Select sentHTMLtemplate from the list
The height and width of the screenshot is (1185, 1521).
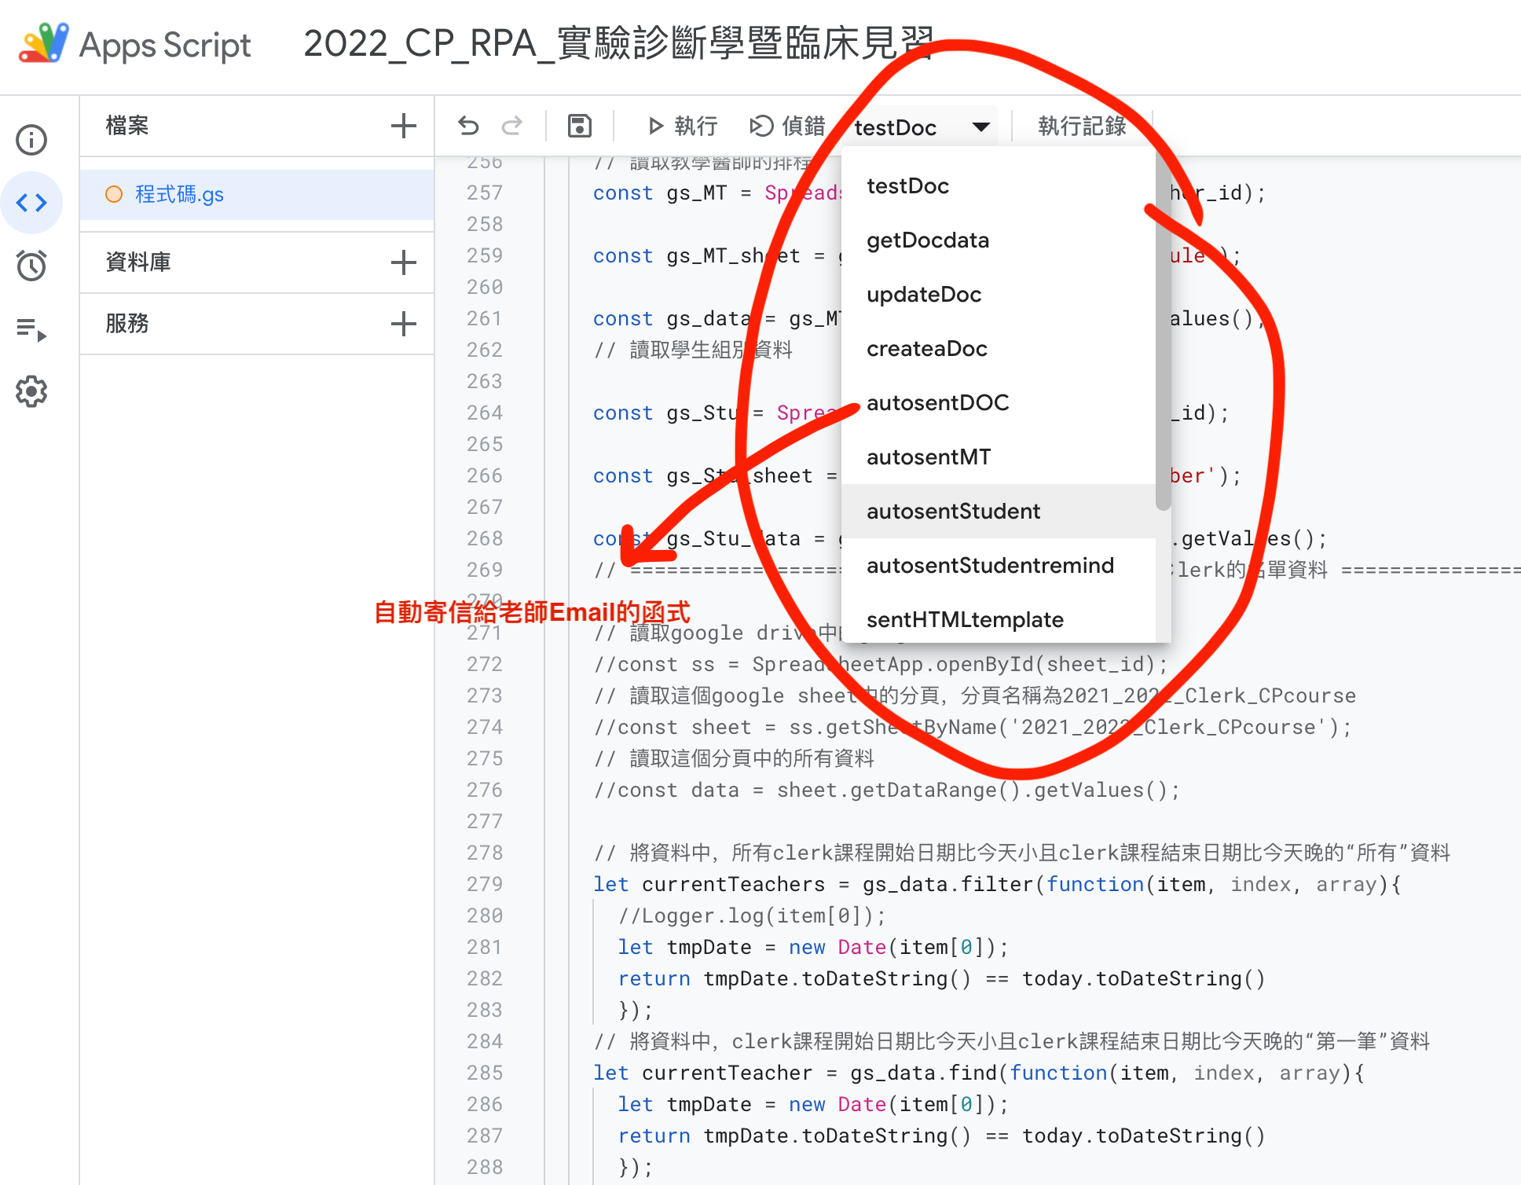[x=964, y=620]
